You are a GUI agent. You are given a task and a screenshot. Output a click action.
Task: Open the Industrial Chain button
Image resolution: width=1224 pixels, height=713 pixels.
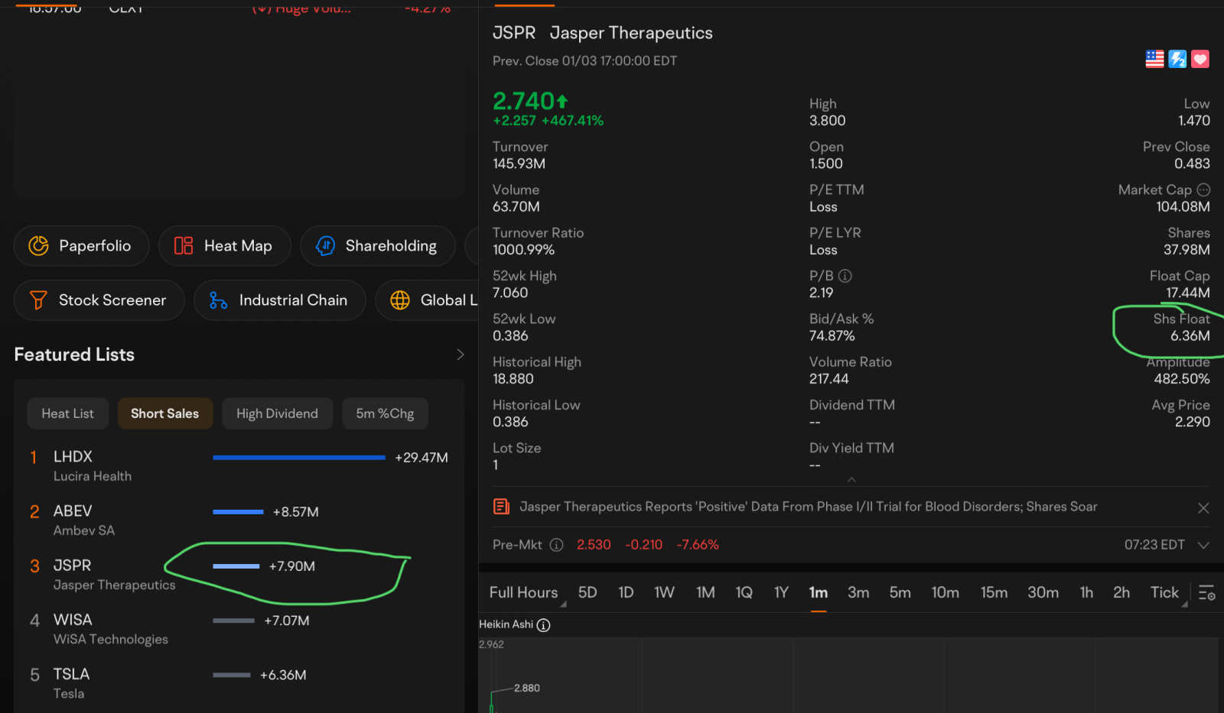pyautogui.click(x=279, y=300)
